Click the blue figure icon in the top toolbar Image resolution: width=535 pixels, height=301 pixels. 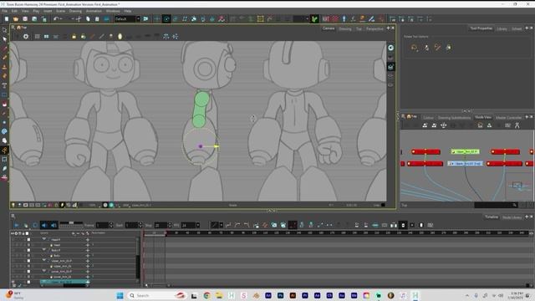[x=344, y=19]
